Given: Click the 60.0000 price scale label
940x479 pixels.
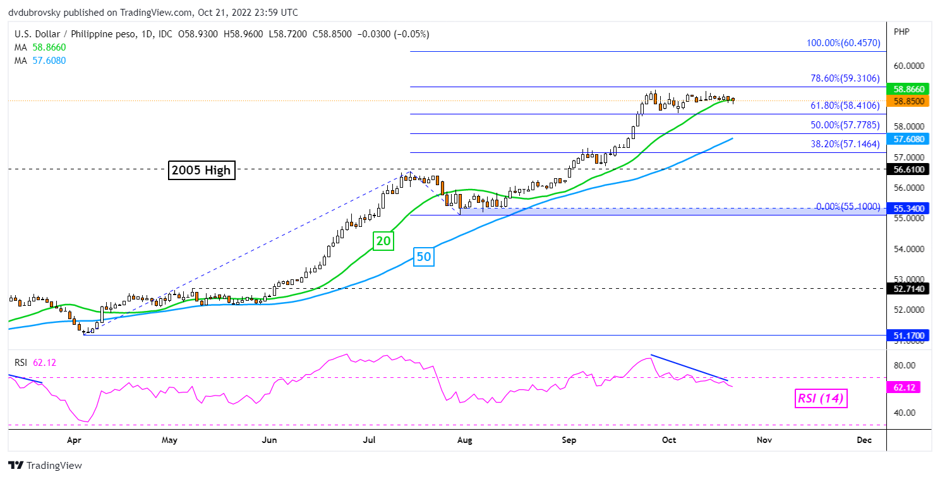Looking at the screenshot, I should (908, 66).
